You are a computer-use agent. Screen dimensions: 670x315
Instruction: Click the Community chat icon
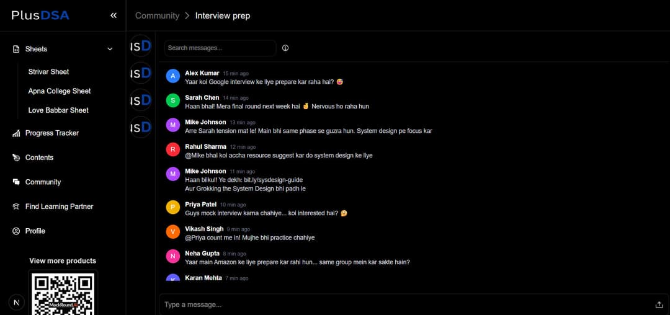tap(16, 182)
